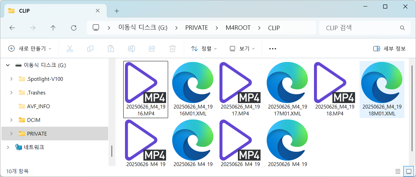Screen dimensions: 416x177
Task: Open chevron after PRIVATE in breadcrumb
Action: 217,28
